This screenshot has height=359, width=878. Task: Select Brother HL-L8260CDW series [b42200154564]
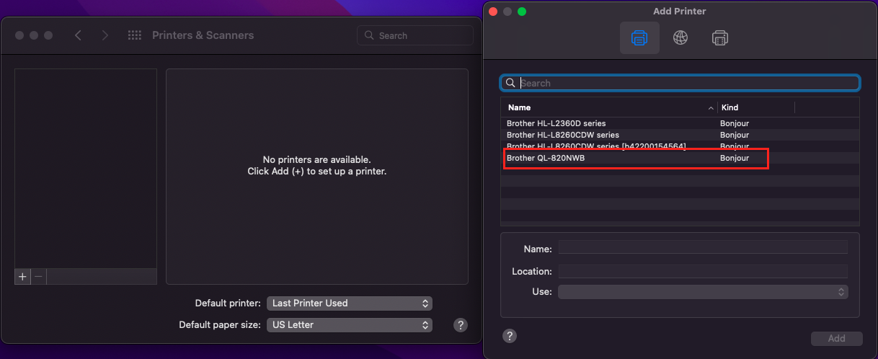click(680, 146)
